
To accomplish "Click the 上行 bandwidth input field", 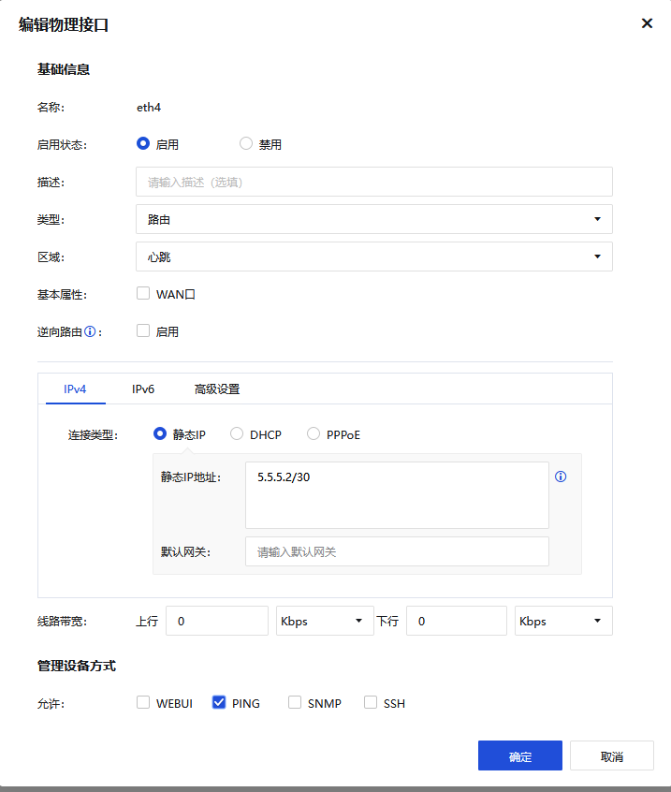I will 217,621.
